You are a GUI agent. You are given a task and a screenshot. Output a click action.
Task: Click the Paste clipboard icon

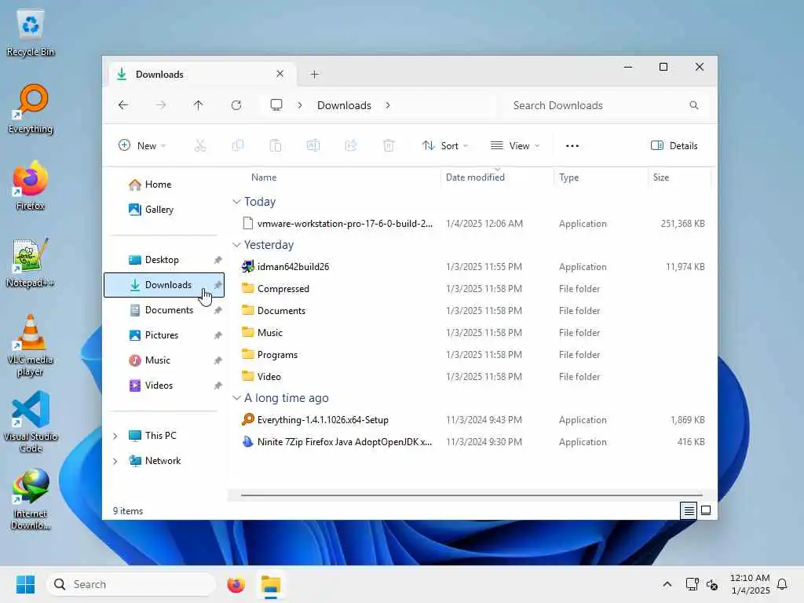pos(276,145)
